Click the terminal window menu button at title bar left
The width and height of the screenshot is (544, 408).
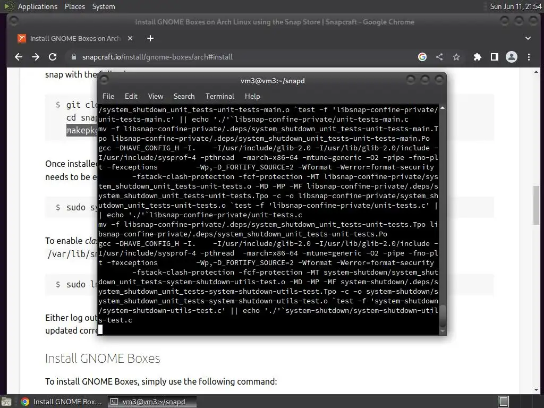coord(104,80)
